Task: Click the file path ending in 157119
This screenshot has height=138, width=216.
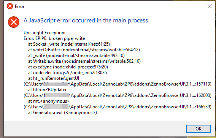Action: pos(118,84)
